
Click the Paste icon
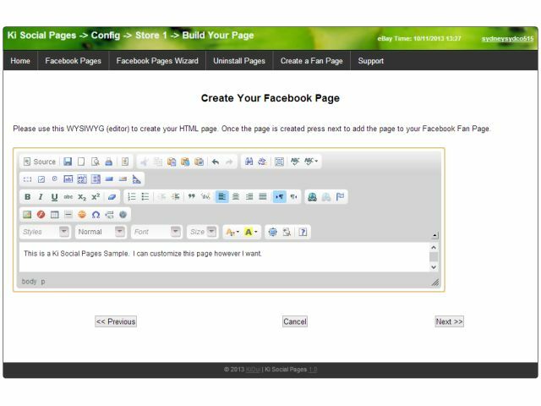pos(172,162)
